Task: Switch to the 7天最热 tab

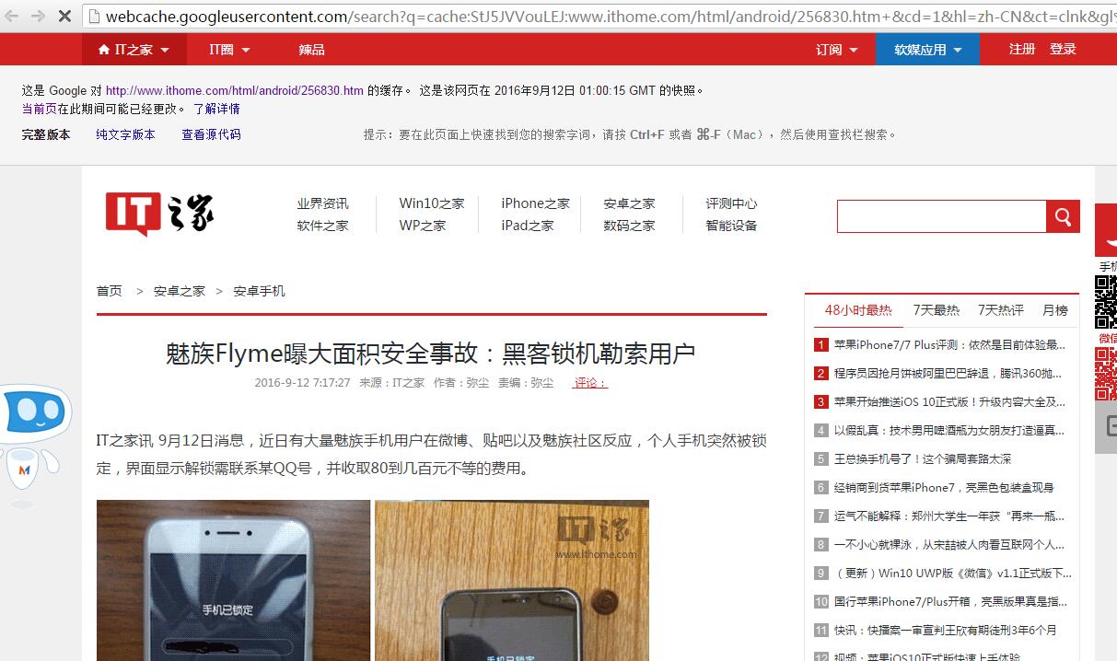Action: (x=936, y=309)
